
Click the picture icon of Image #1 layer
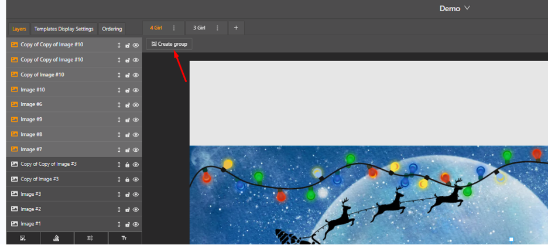[14, 224]
